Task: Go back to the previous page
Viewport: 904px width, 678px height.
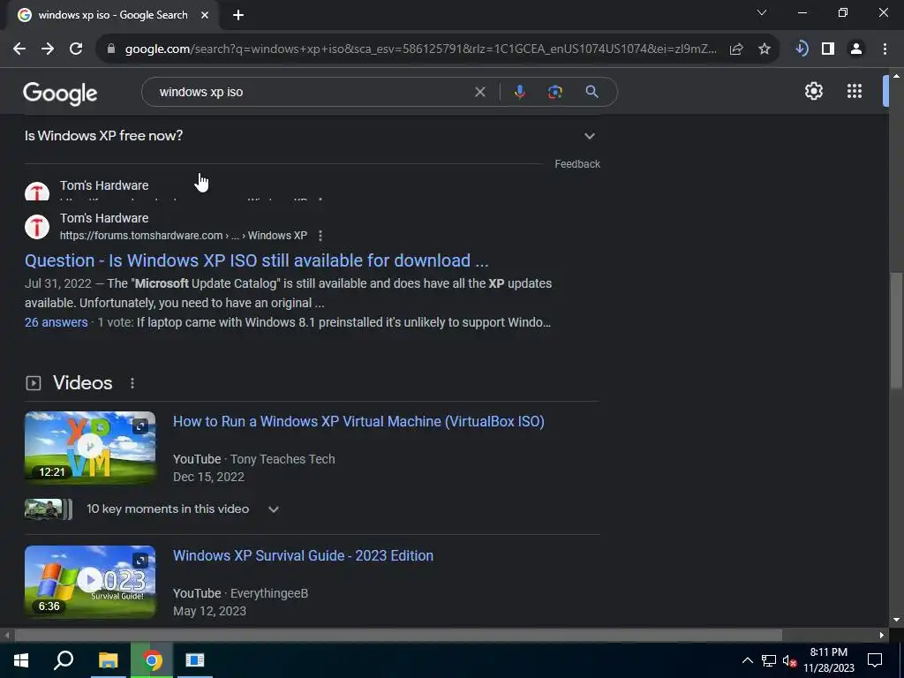Action: coord(19,49)
